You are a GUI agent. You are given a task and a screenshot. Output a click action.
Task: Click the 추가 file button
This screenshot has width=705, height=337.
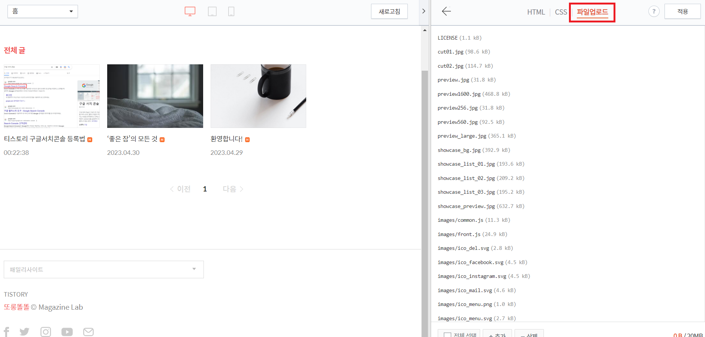(x=497, y=334)
